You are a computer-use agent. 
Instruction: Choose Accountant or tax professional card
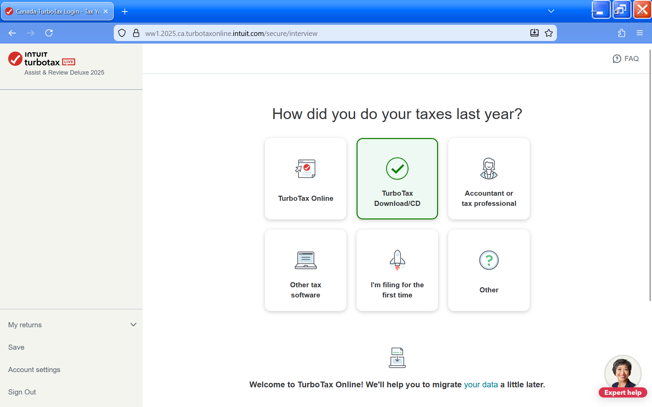(x=489, y=179)
